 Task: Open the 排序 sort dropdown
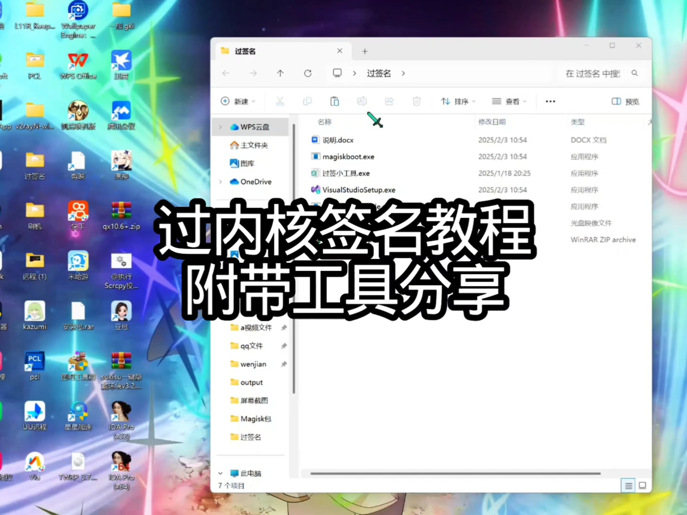click(x=458, y=102)
